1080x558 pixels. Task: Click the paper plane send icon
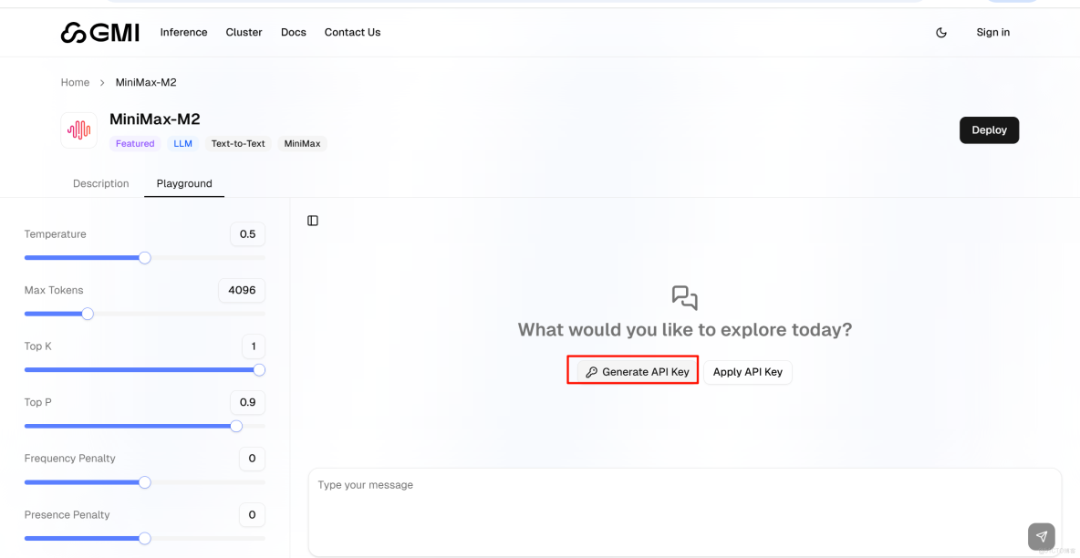tap(1041, 536)
